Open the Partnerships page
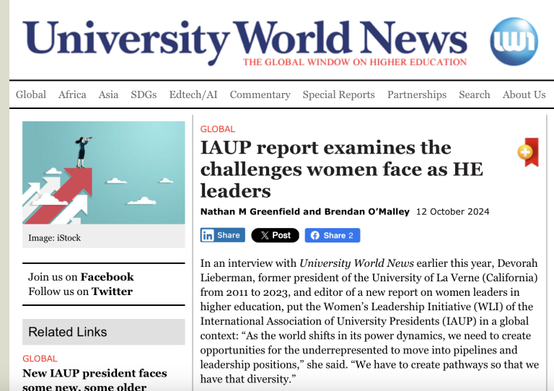 (417, 95)
